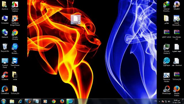Switch to the swirl-logo app on the taskbar

click(x=28, y=101)
